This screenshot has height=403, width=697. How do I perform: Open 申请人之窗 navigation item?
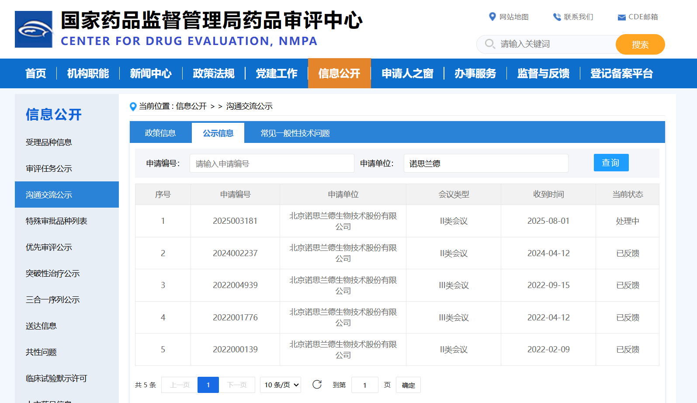click(x=407, y=73)
